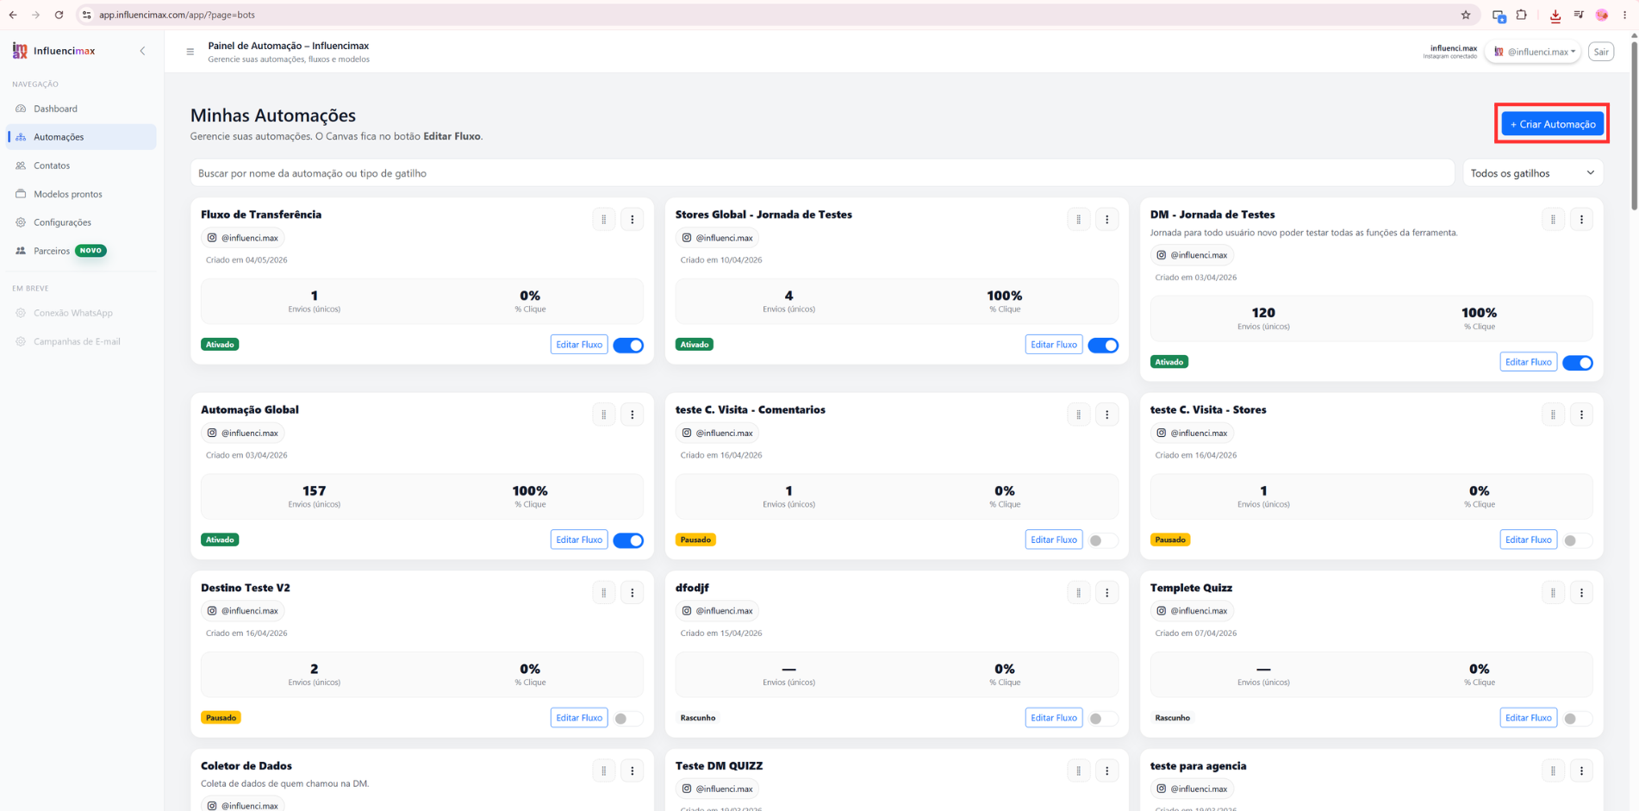Image resolution: width=1639 pixels, height=811 pixels.
Task: Open three-dot menu on Coletor de Dados card
Action: click(x=633, y=771)
